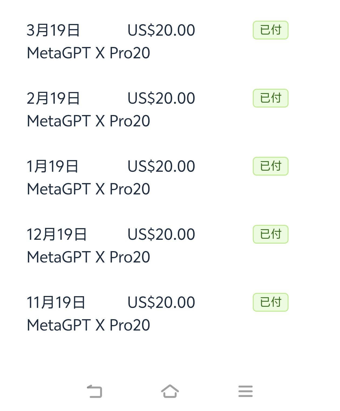This screenshot has width=340, height=411.
Task: Select the paid badge for January 19
Action: click(x=270, y=166)
